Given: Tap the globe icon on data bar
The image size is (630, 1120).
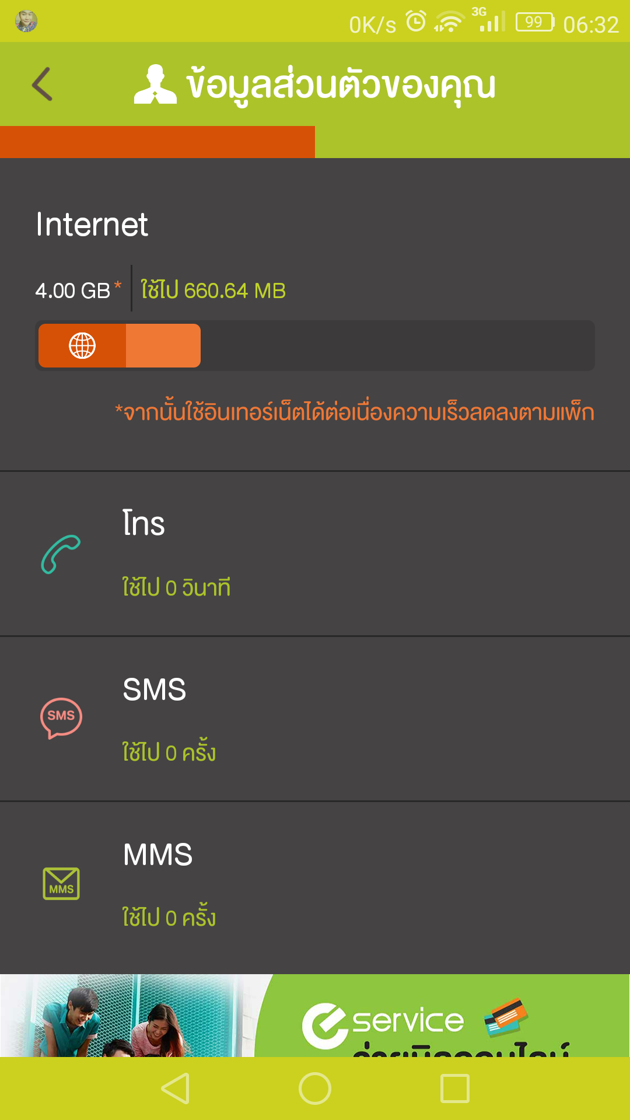Looking at the screenshot, I should 82,345.
